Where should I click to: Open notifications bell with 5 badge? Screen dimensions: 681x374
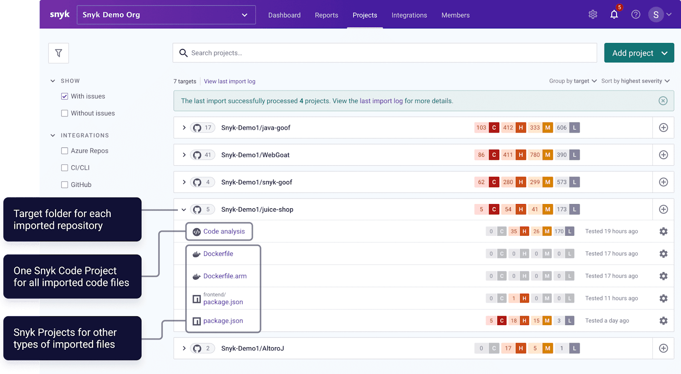point(614,14)
